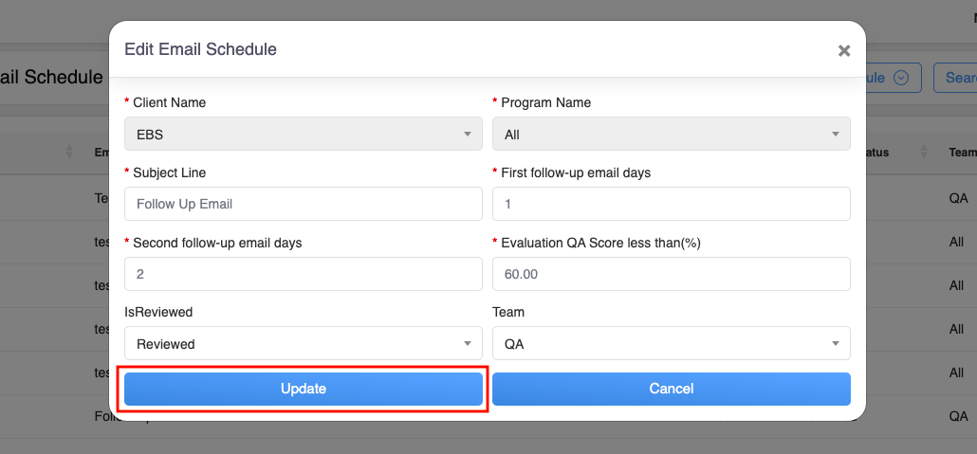This screenshot has height=454, width=977.
Task: Click the Subject Line text field
Action: pyautogui.click(x=303, y=204)
